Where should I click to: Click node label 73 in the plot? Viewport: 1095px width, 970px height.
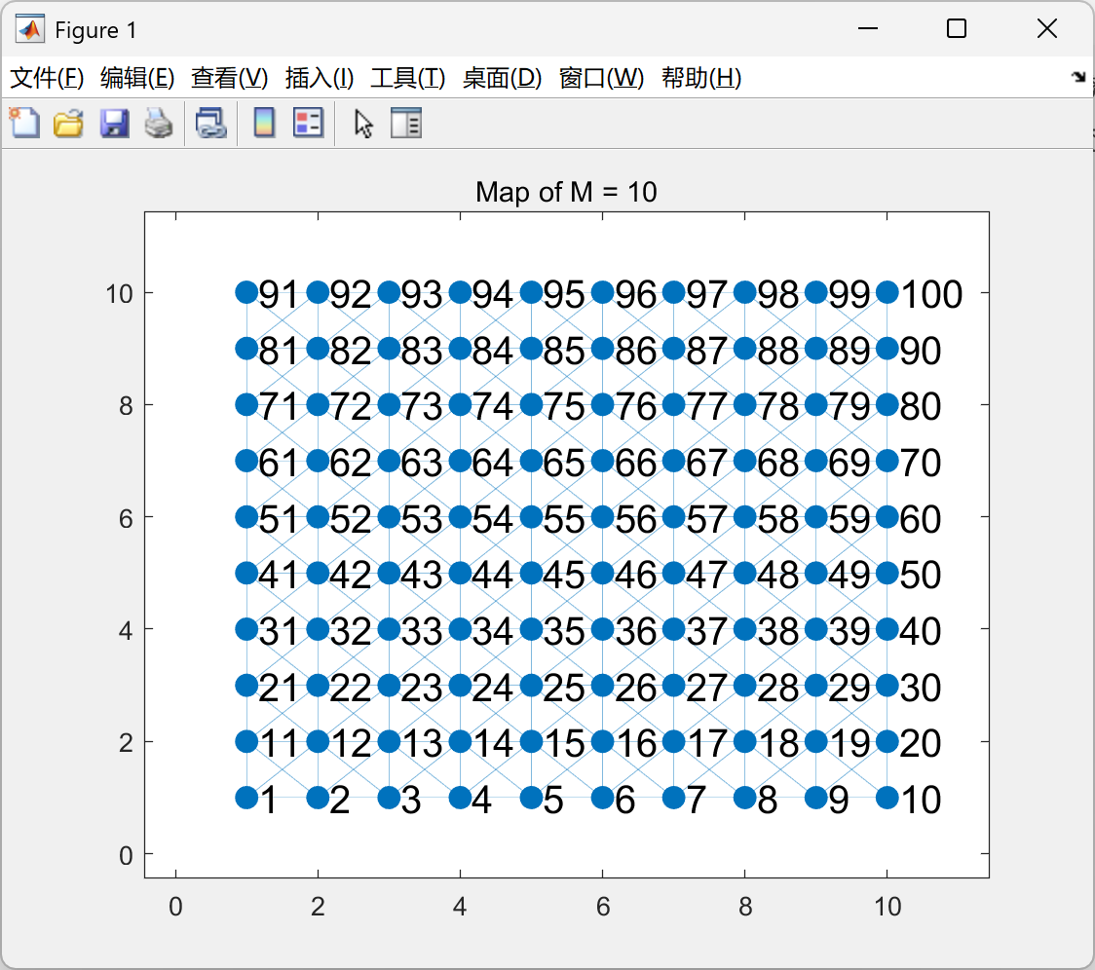422,407
